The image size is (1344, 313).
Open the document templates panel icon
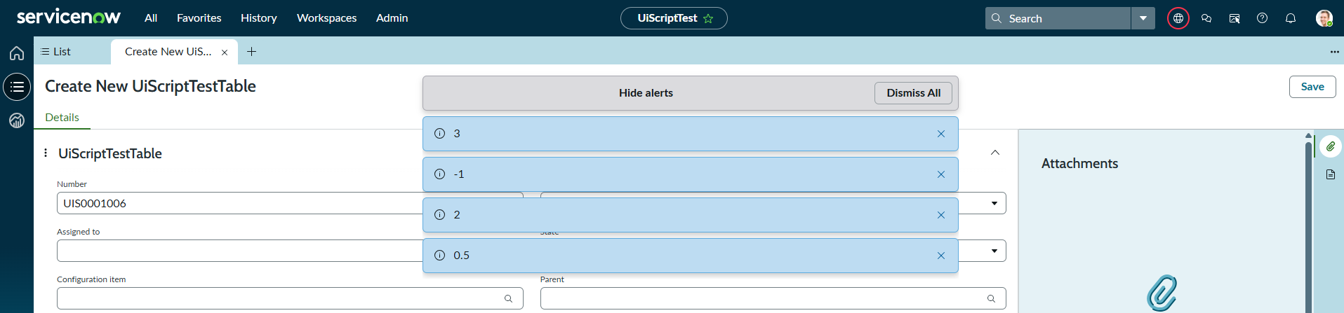[1331, 174]
